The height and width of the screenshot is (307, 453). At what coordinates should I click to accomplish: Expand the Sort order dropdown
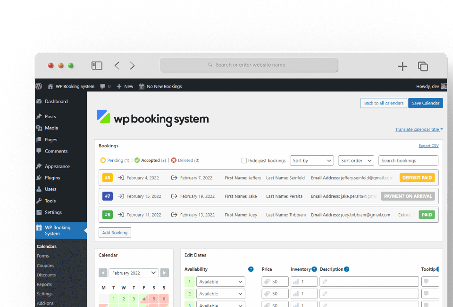356,161
